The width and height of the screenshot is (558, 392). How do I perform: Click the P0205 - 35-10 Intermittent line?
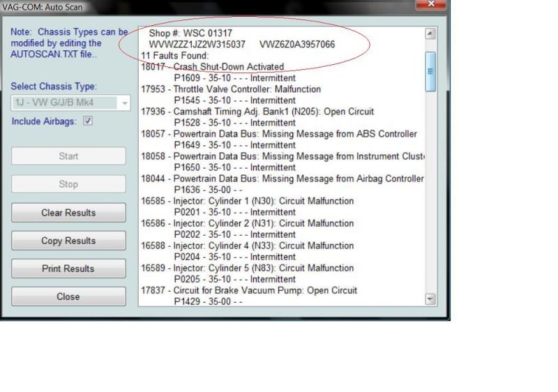tap(235, 279)
